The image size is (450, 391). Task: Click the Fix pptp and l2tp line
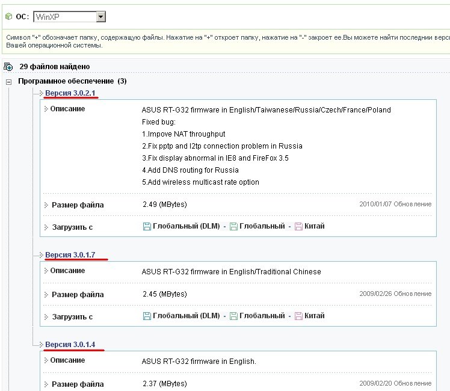pyautogui.click(x=222, y=146)
